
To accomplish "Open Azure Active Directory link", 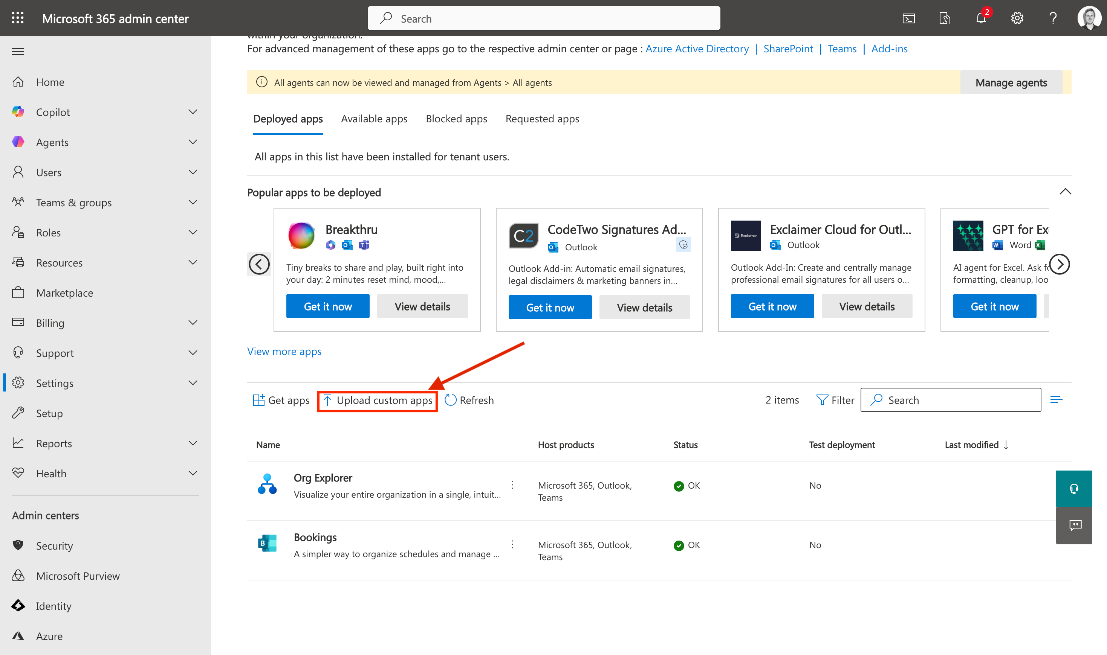I will pyautogui.click(x=697, y=49).
